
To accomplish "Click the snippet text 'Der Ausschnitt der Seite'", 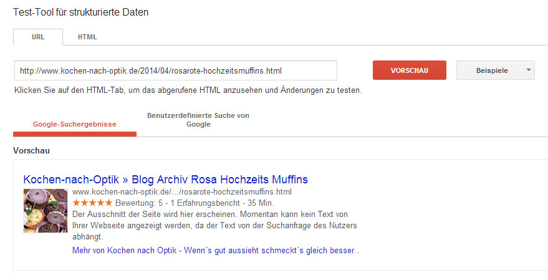I will pyautogui.click(x=115, y=215).
